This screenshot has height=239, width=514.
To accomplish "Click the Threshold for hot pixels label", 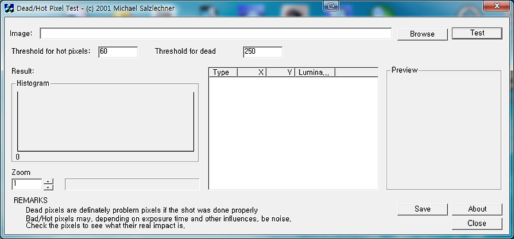I will coord(51,51).
